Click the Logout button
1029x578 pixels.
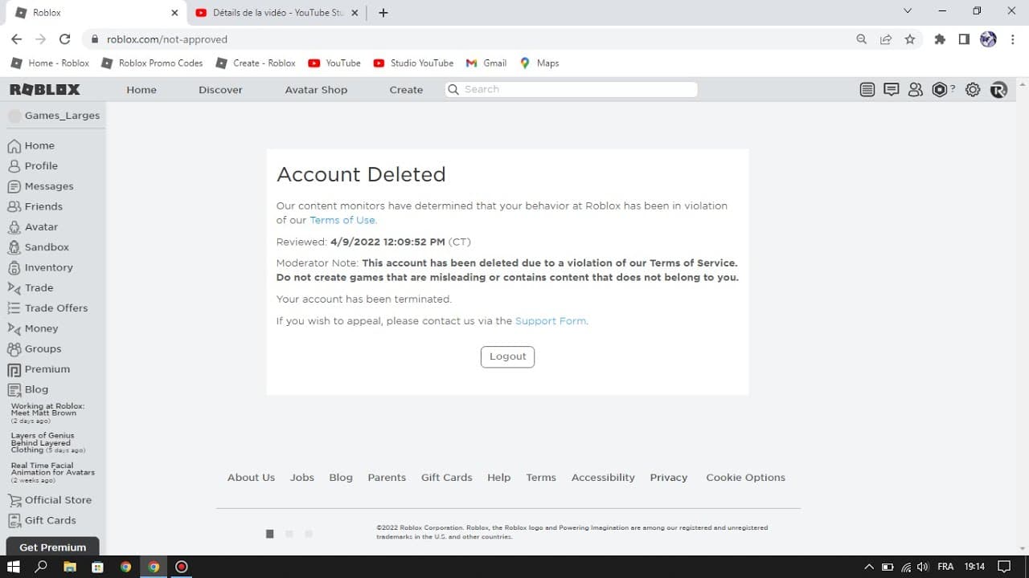coord(507,356)
